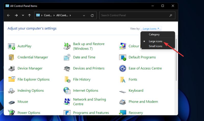Screen dimensions: 204x121
Task: Collapse the View by Large icons dropdown
Action: [151, 29]
